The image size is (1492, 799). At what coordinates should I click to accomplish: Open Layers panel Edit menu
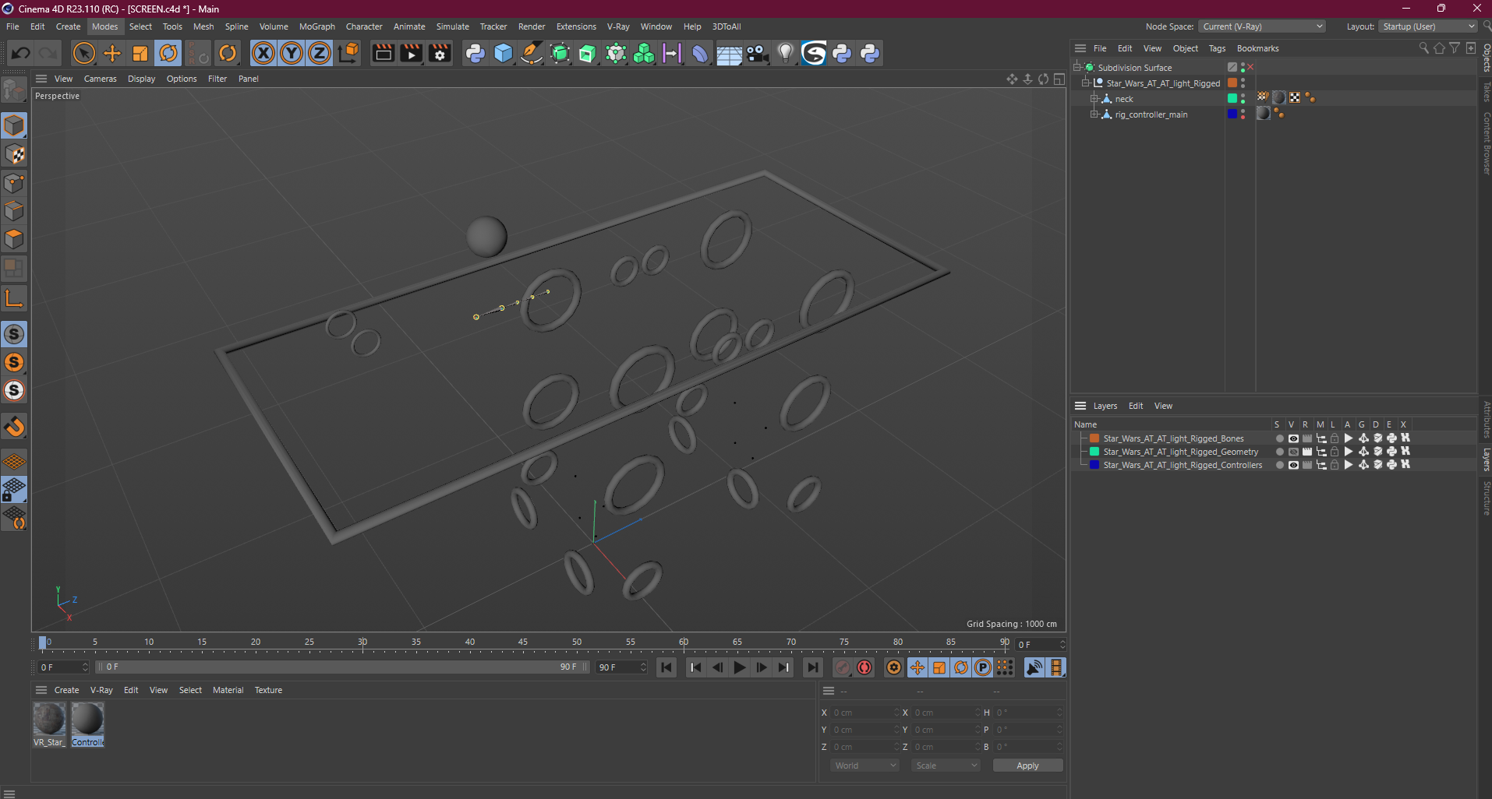[x=1136, y=406]
